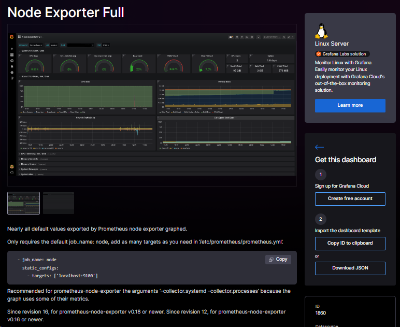The width and height of the screenshot is (400, 327).
Task: Open the Learn more button
Action: point(350,105)
